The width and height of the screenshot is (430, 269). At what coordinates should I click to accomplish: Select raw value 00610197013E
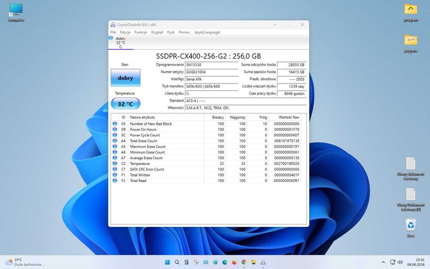pyautogui.click(x=286, y=141)
